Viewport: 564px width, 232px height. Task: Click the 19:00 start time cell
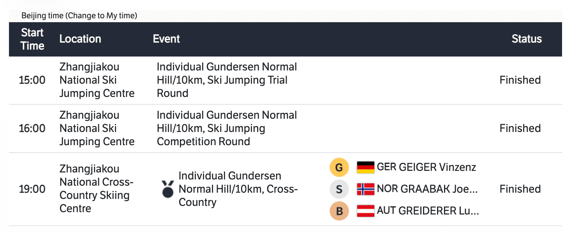tap(32, 189)
